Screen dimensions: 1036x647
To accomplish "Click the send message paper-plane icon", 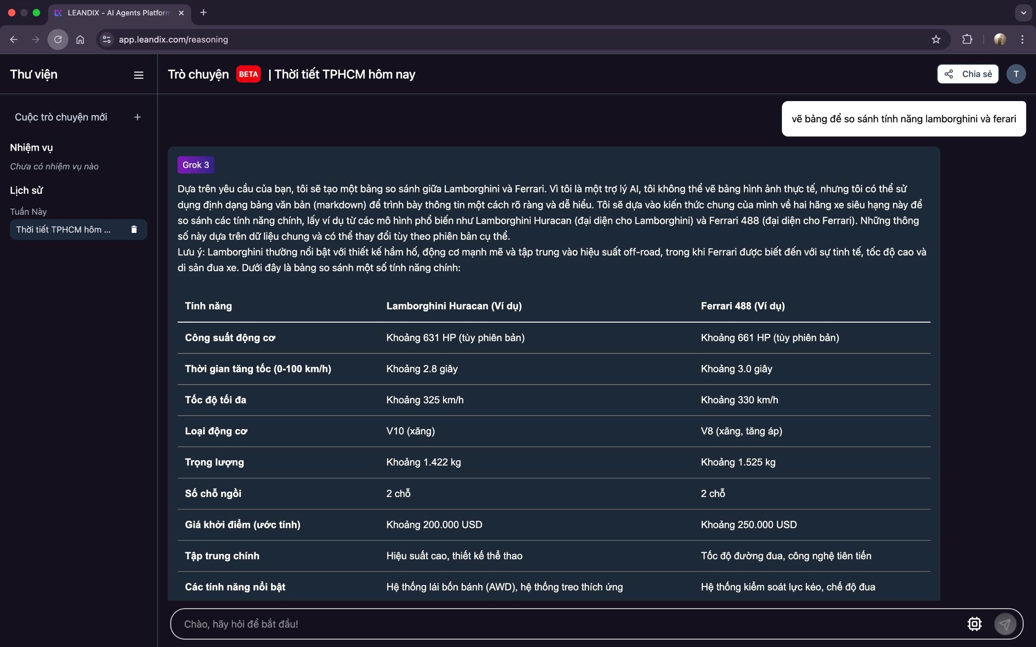I will (x=1004, y=624).
